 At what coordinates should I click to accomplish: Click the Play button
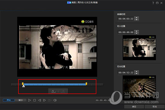(x=29, y=100)
